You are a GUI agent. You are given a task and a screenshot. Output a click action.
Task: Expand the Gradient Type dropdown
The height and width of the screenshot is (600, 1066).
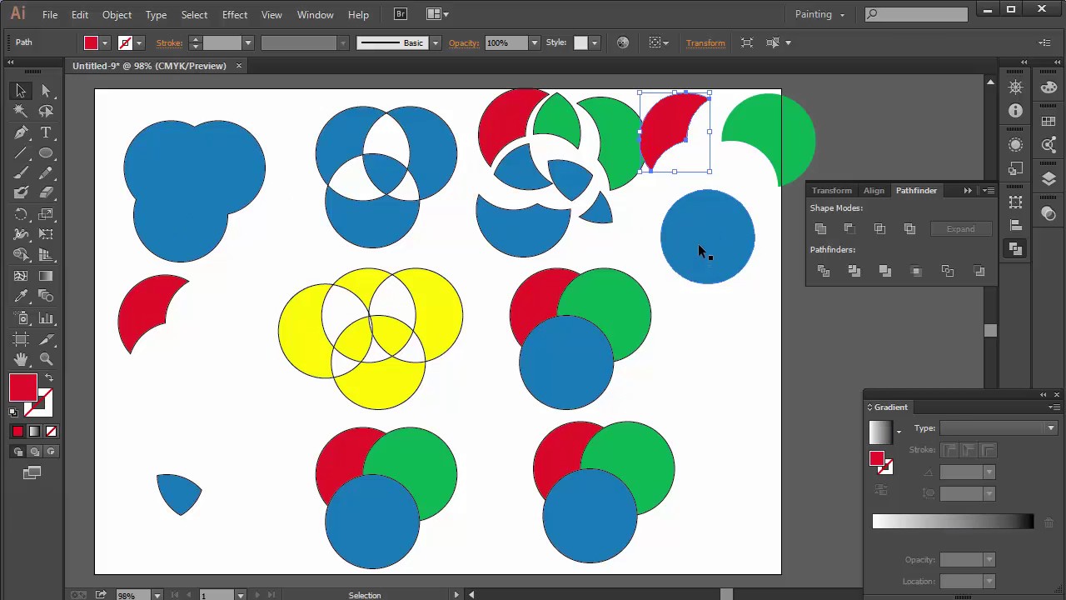click(1050, 428)
